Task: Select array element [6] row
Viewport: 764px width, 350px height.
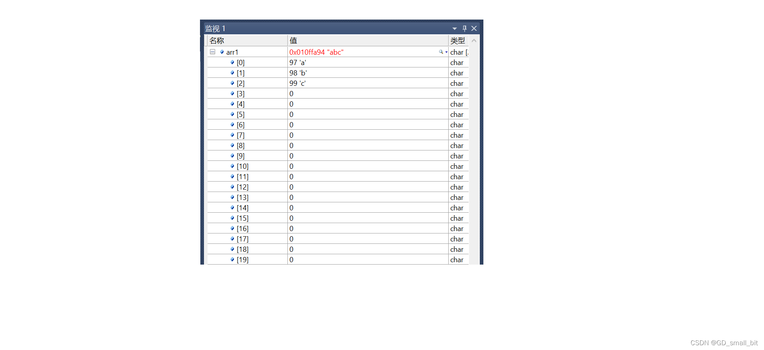Action: click(338, 125)
